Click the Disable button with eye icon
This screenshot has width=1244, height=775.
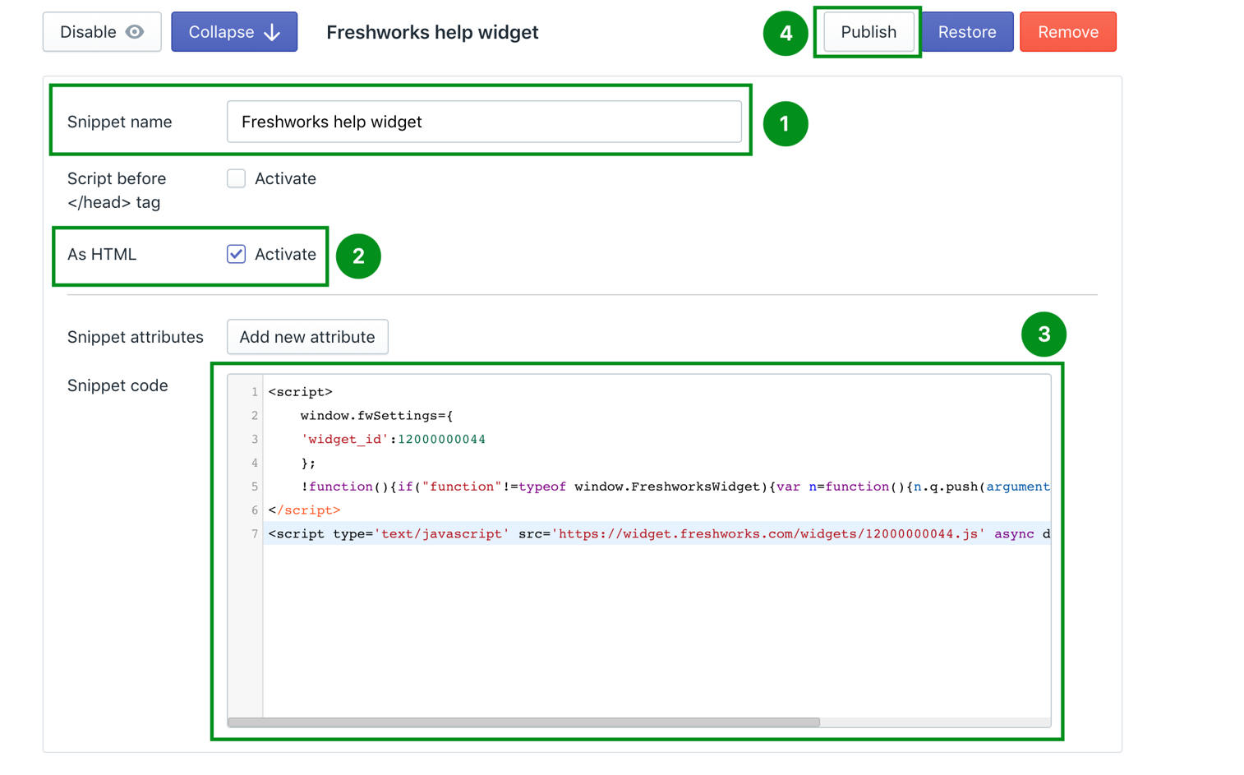pos(102,32)
